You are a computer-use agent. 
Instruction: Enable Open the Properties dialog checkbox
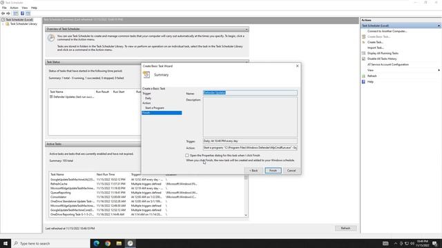coord(187,155)
